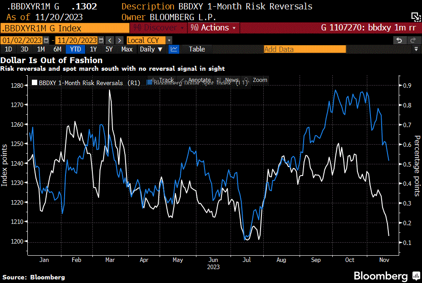Select the YTD range tab
422x283 pixels.
pyautogui.click(x=75, y=49)
